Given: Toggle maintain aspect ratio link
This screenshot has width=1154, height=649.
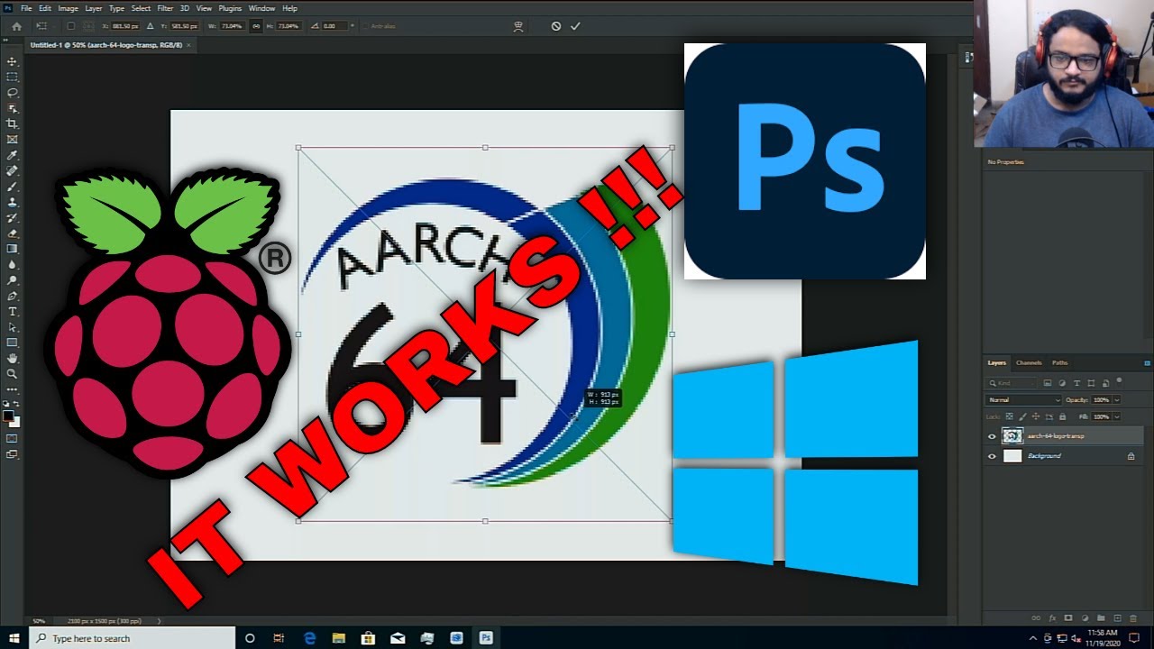Looking at the screenshot, I should (256, 26).
